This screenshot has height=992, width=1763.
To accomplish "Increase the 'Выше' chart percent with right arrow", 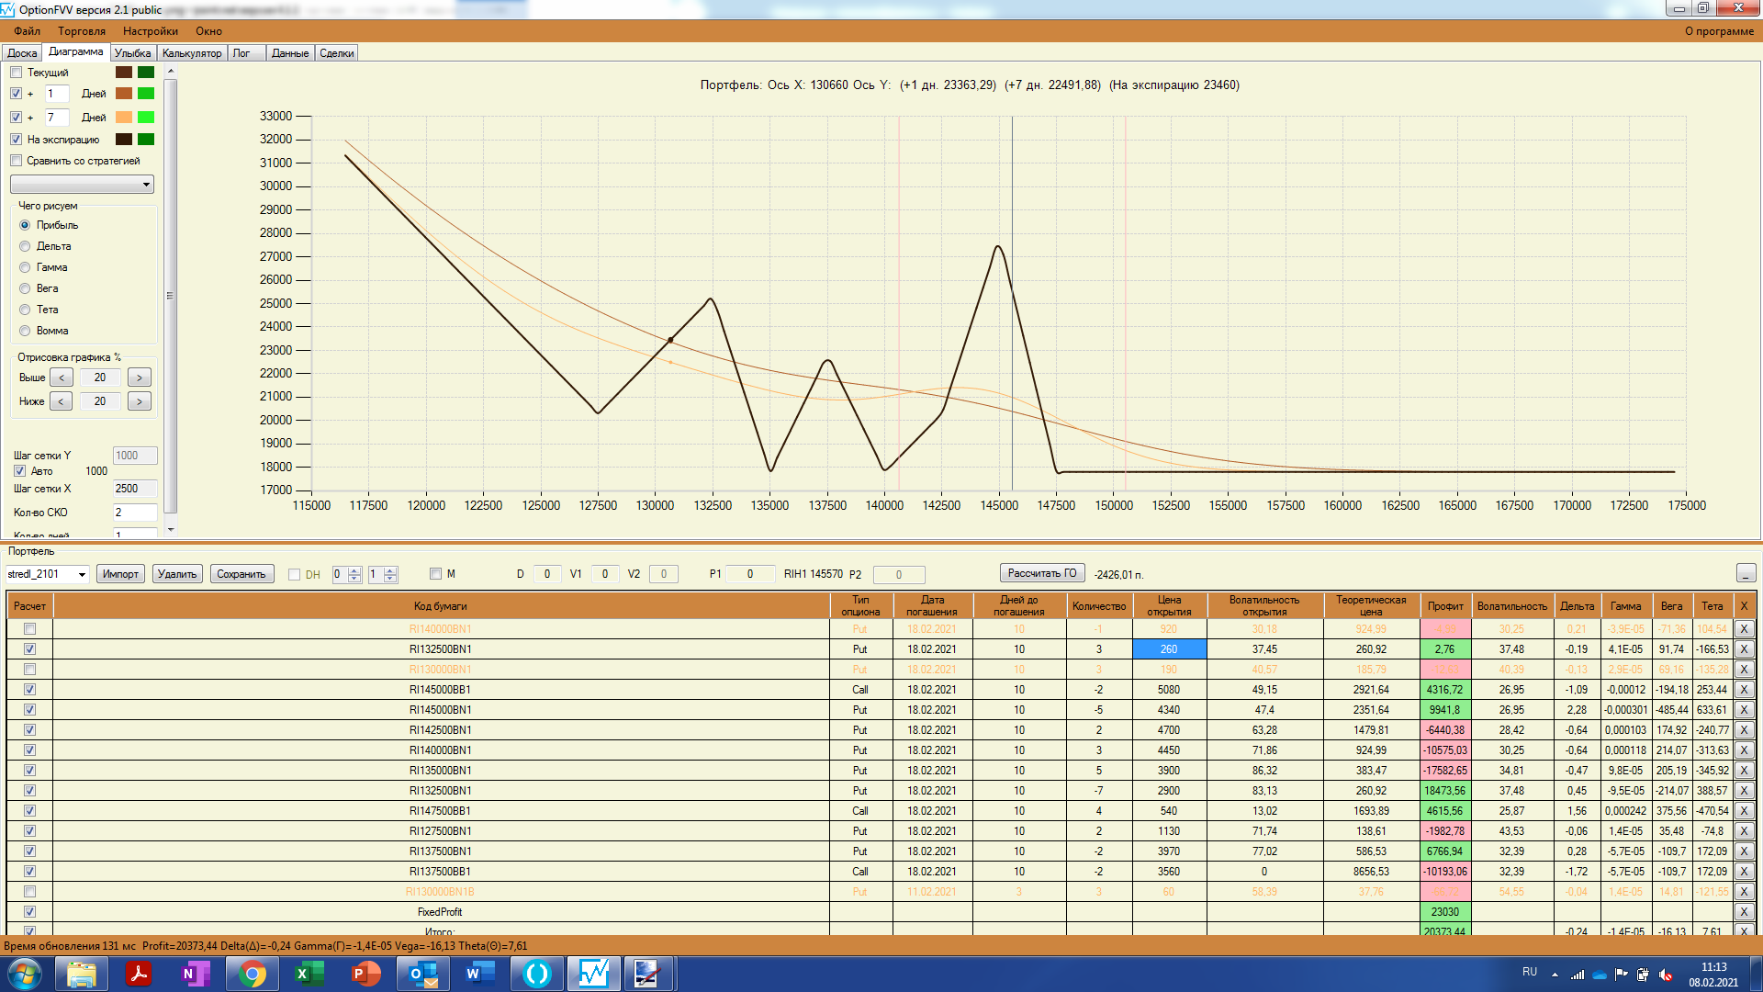I will pyautogui.click(x=140, y=378).
